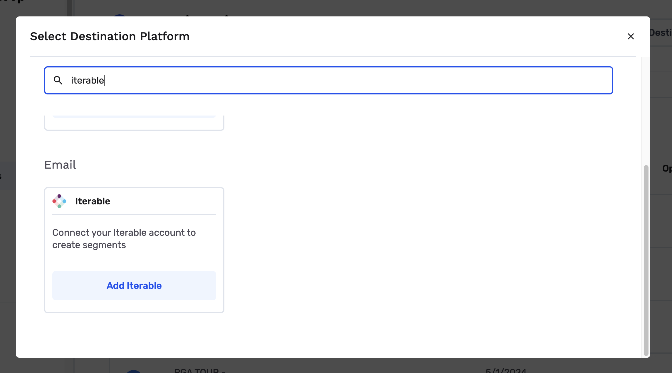Click the light blue button strip above Email
Screen dimensions: 672x373
(134, 117)
